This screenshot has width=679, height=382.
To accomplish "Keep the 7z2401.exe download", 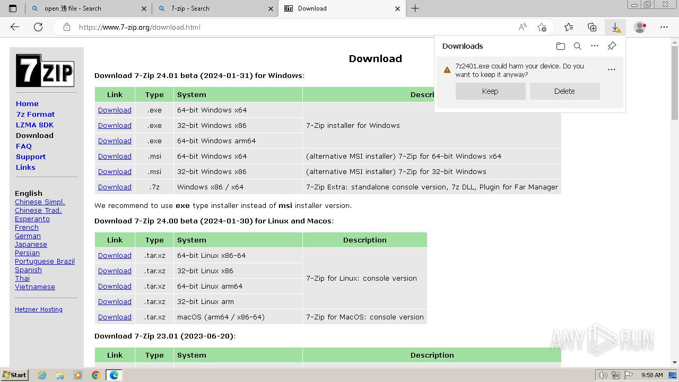I will click(x=490, y=91).
